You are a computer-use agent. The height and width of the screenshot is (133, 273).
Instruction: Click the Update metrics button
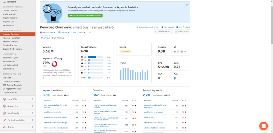tap(163, 31)
